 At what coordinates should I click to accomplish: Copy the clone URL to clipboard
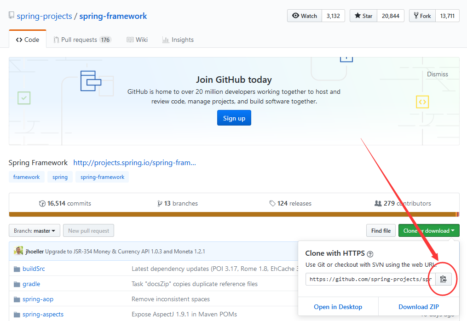444,279
